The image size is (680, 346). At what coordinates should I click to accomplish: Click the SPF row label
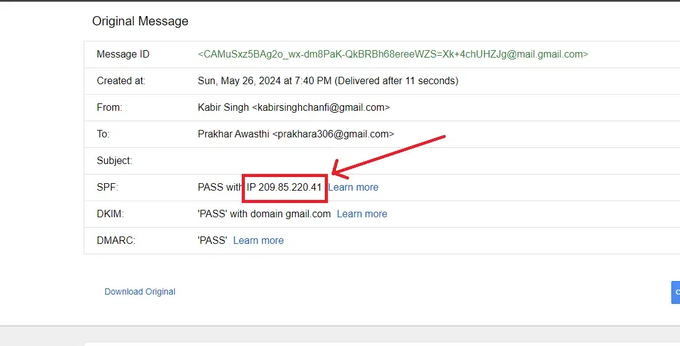(107, 187)
